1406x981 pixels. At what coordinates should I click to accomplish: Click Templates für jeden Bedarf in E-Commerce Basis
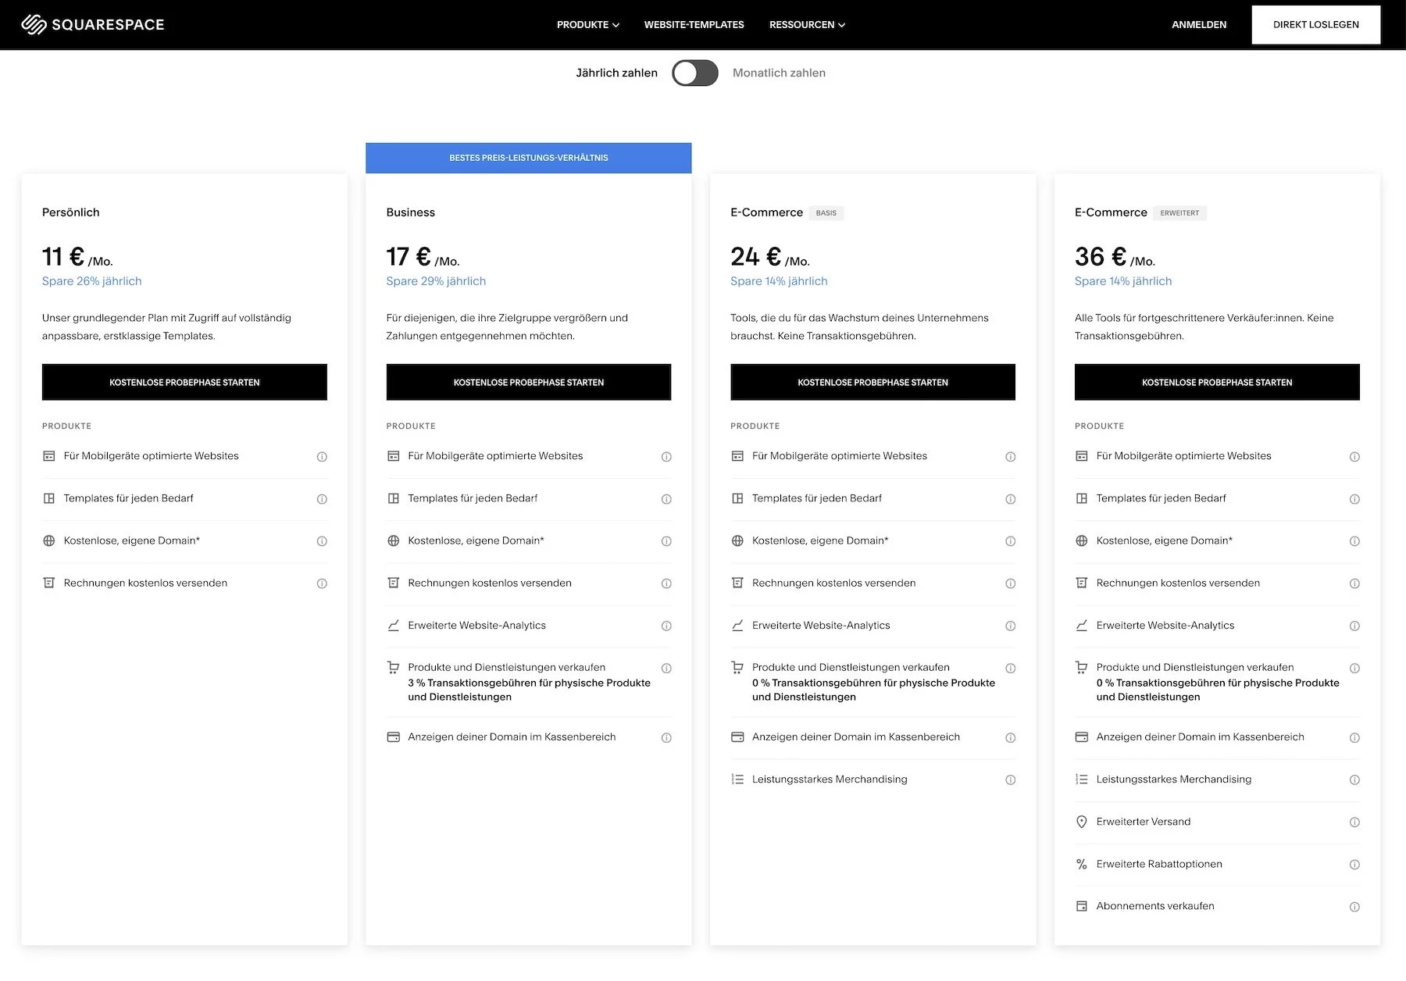[816, 498]
